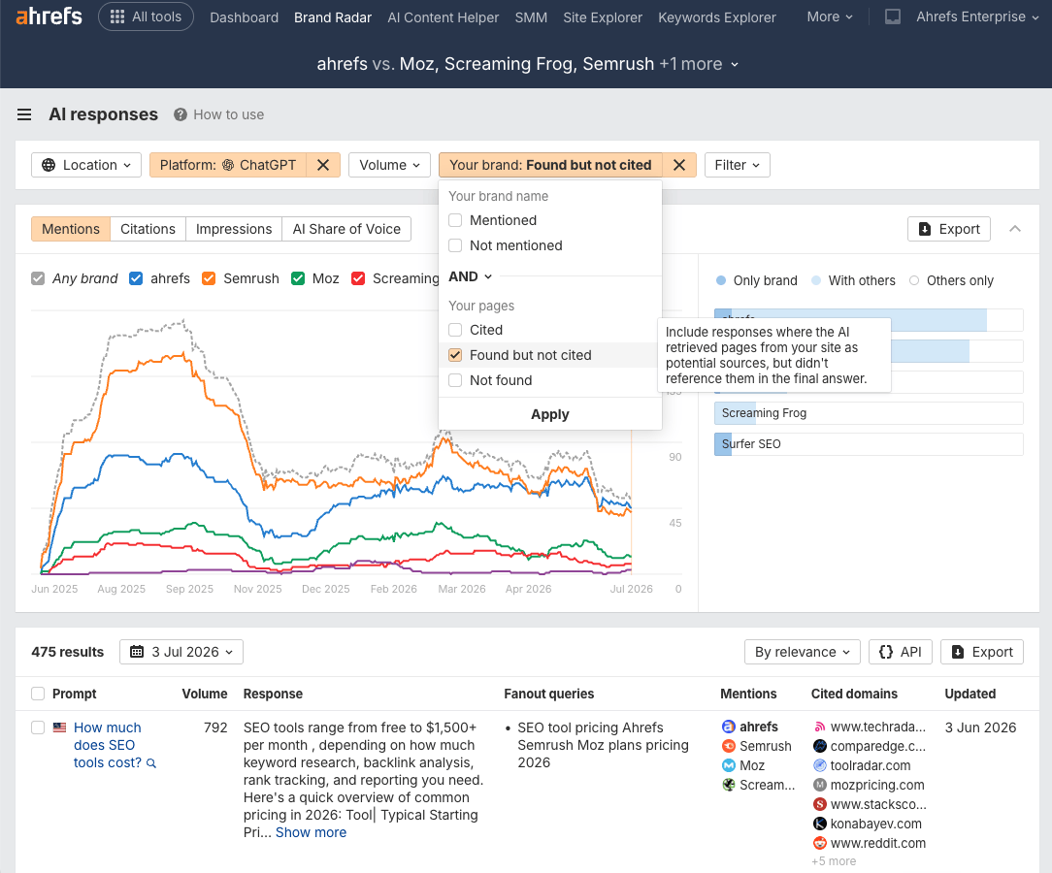Toggle the Semrush series checkbox

pos(209,278)
